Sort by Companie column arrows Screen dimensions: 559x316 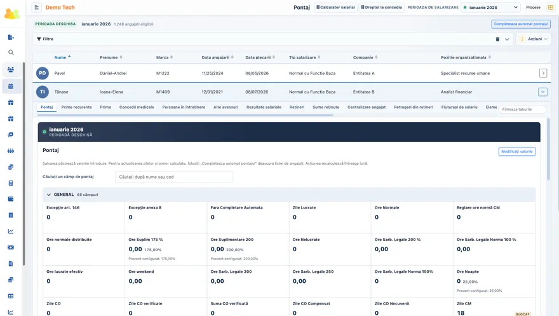tap(376, 57)
